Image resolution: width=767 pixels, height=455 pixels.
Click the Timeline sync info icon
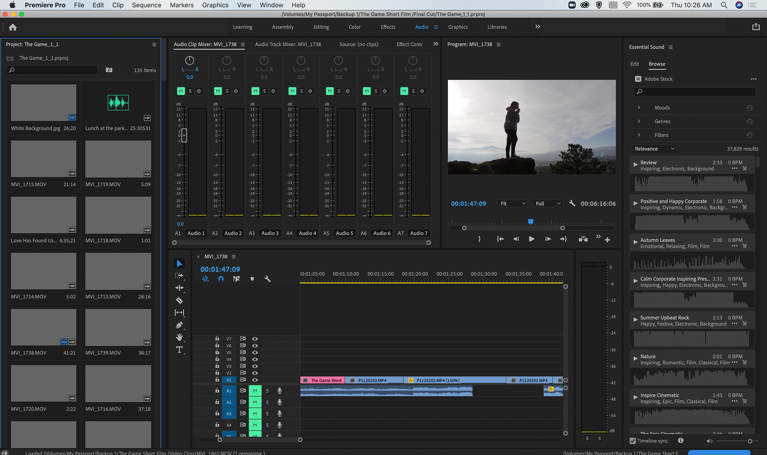pyautogui.click(x=681, y=441)
